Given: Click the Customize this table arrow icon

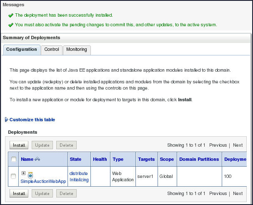Looking at the screenshot, I should 6,120.
